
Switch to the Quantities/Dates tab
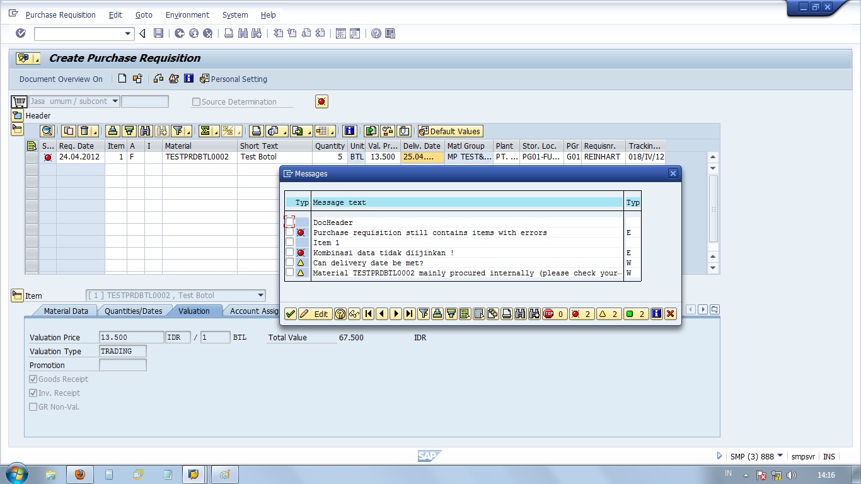(x=133, y=311)
